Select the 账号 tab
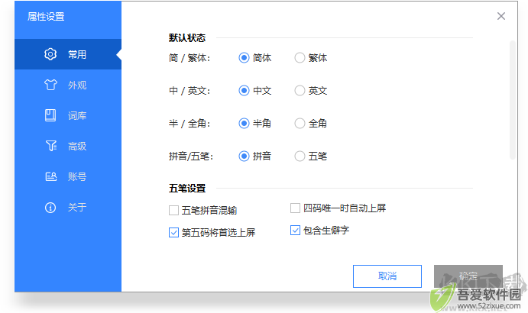 click(68, 176)
